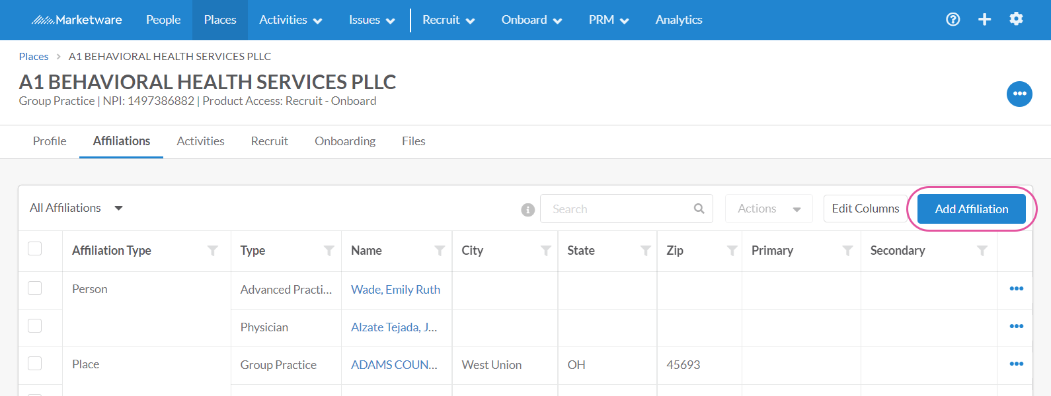Open row actions for ADAMS COUN... row

click(1017, 364)
